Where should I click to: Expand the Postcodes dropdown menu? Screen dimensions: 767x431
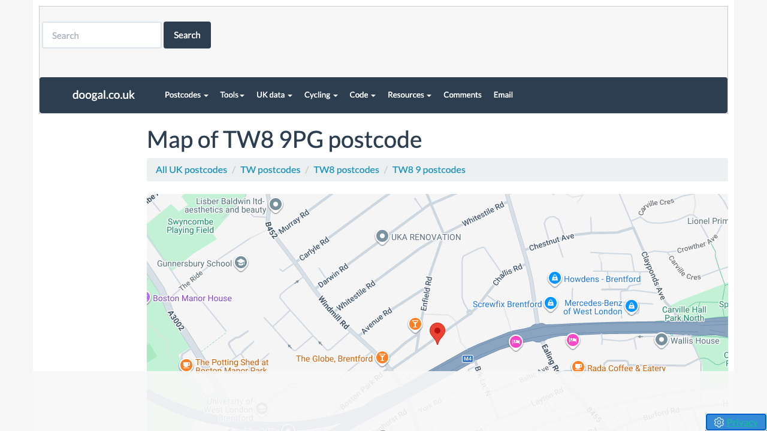click(x=186, y=95)
